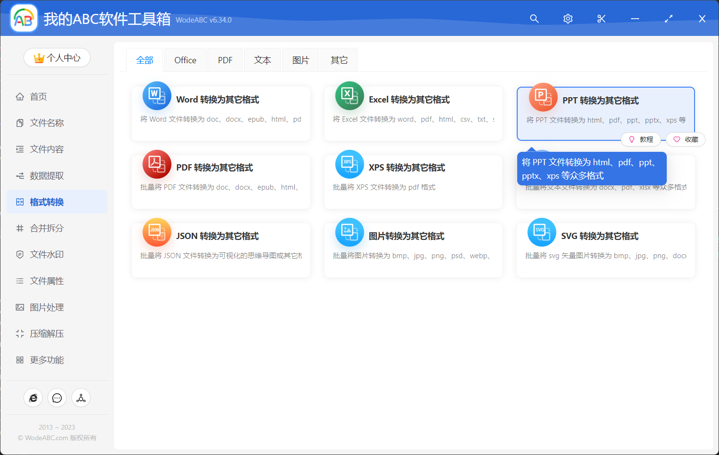Click the JSON conversion tool icon
This screenshot has height=455, width=719.
point(157,232)
